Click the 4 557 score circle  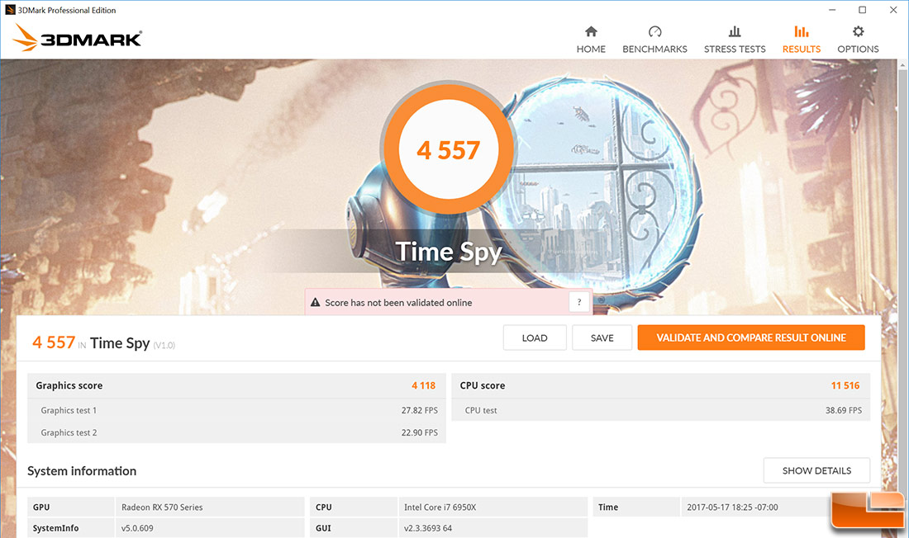[448, 149]
